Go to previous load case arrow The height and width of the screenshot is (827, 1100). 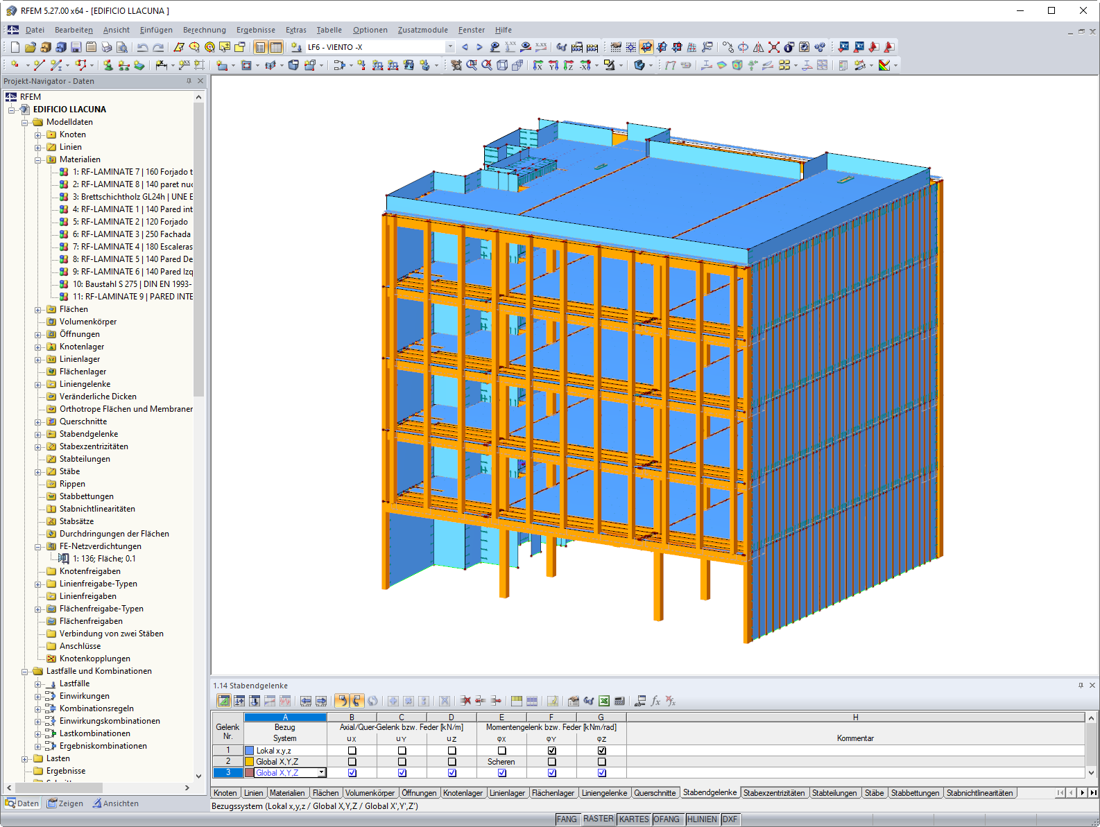click(465, 47)
